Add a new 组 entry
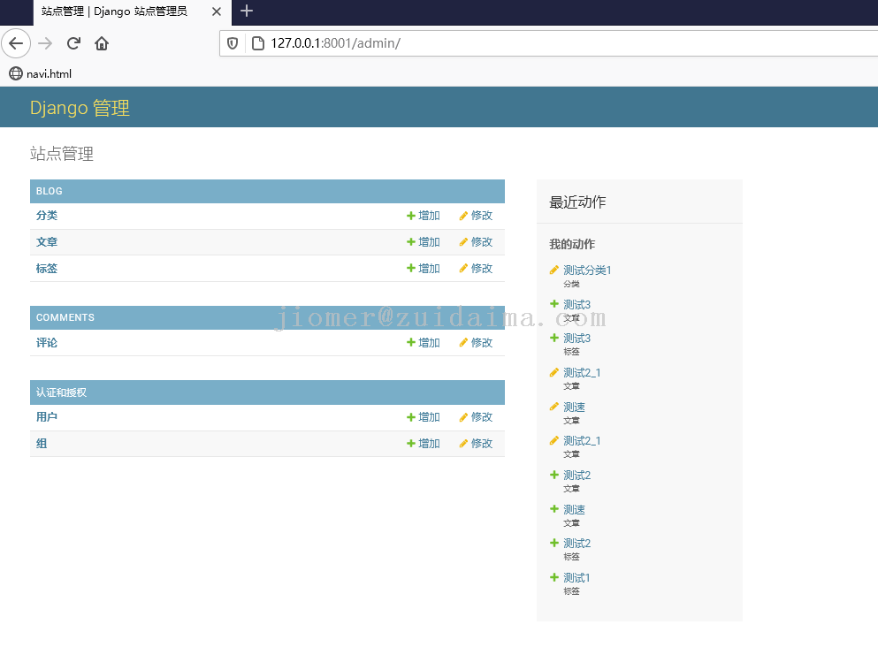 tap(424, 444)
